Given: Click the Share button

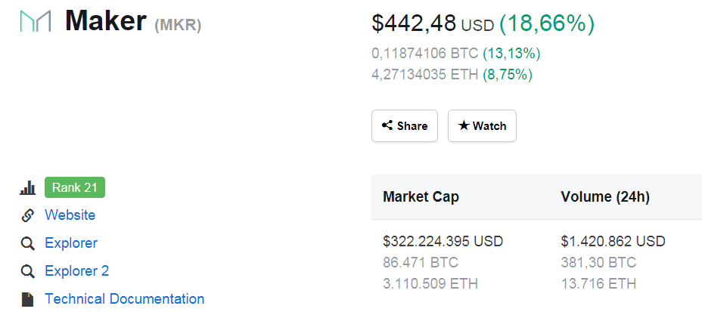Looking at the screenshot, I should [405, 126].
